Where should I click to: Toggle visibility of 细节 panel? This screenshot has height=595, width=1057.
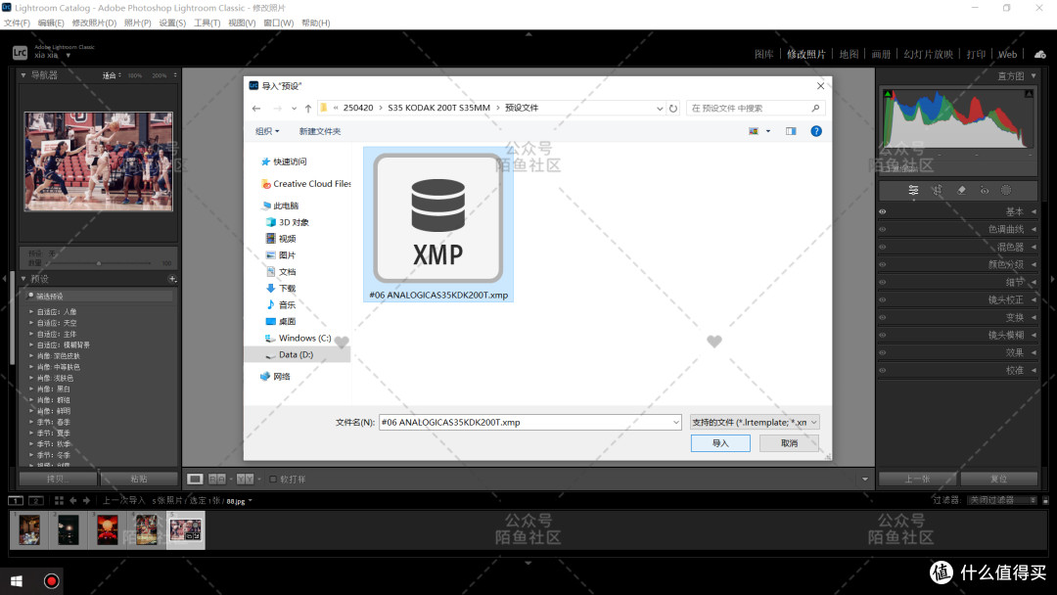coord(883,282)
